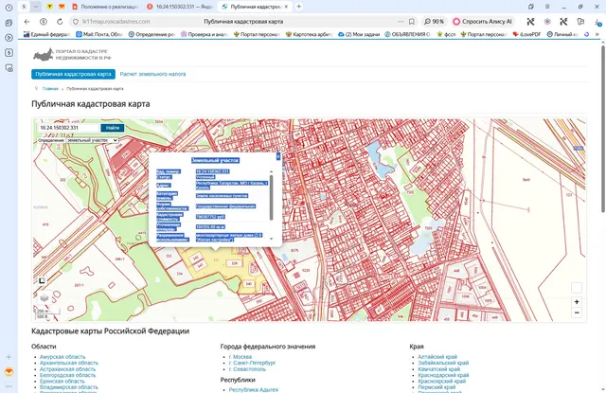Switch to 'Положение о реализации' tab
This screenshot has width=606, height=393.
click(x=105, y=7)
